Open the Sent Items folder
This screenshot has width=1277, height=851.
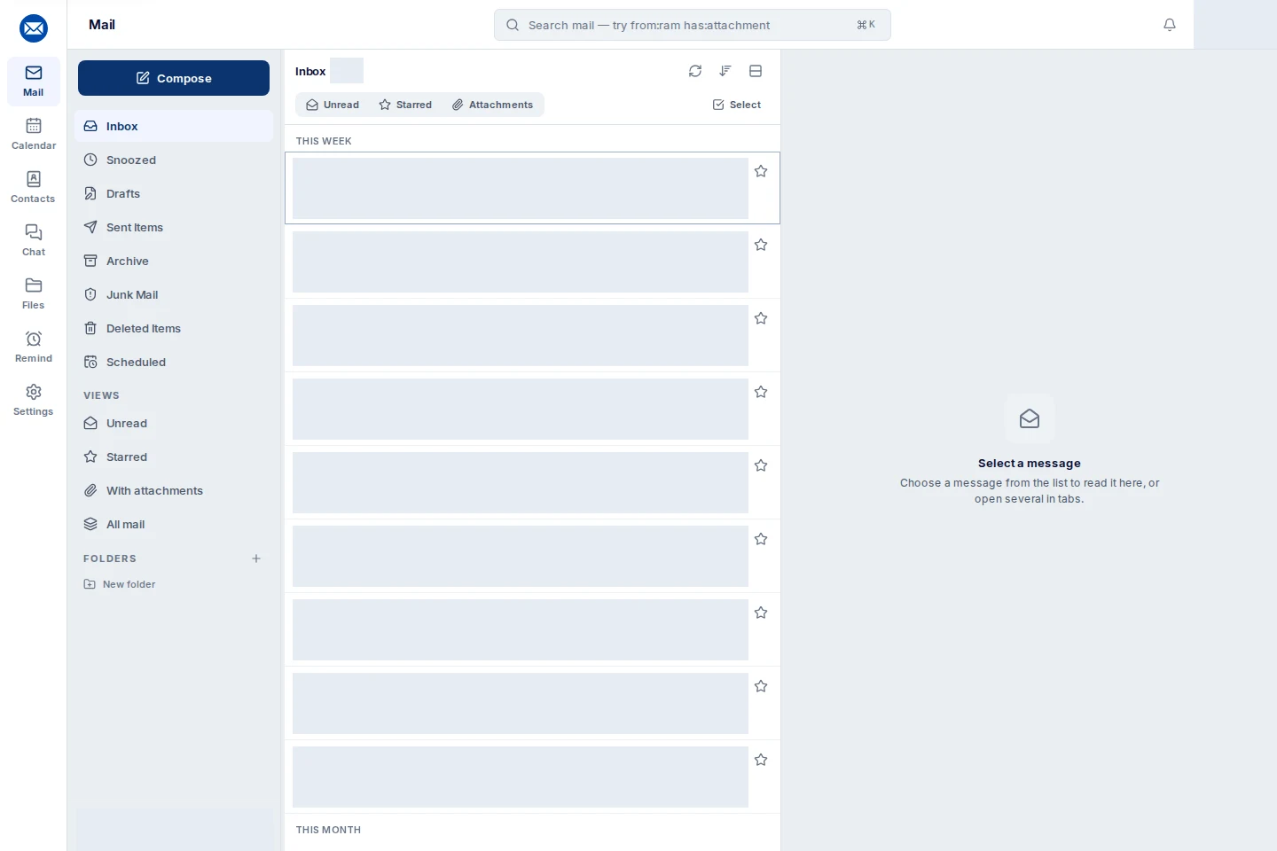[x=174, y=227]
